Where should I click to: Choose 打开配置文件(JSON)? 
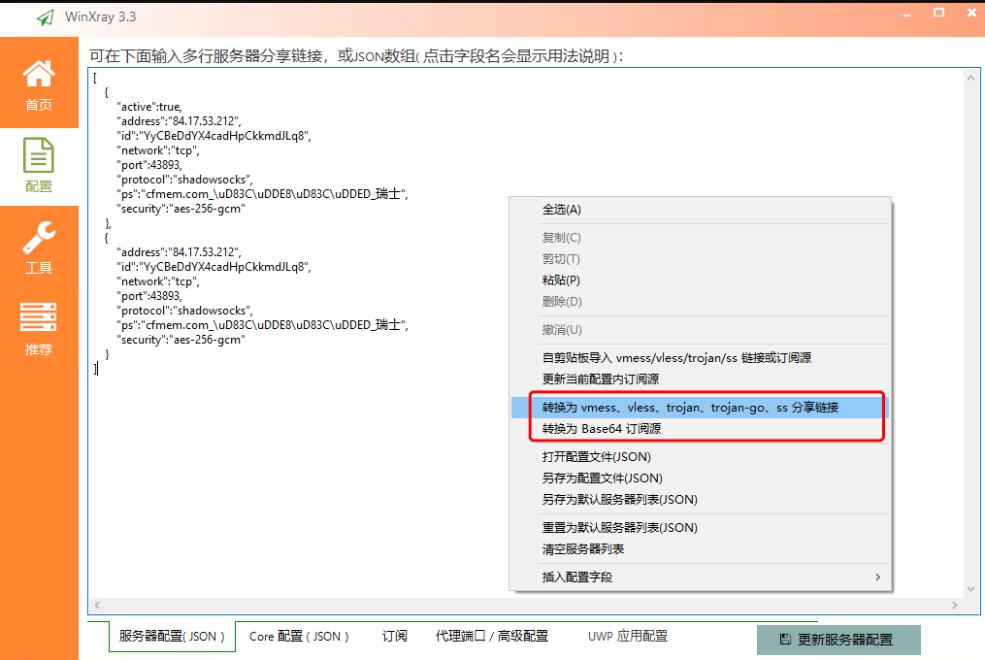tap(700, 457)
